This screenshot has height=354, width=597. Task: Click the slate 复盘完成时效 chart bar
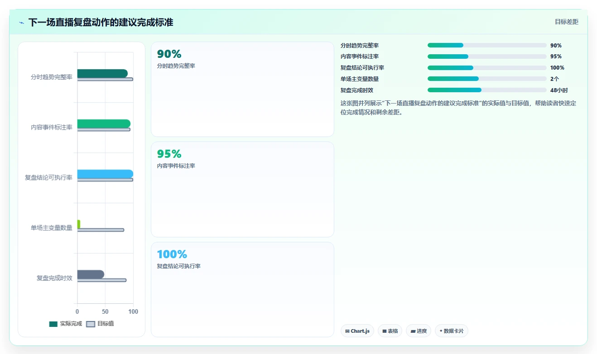tap(91, 274)
